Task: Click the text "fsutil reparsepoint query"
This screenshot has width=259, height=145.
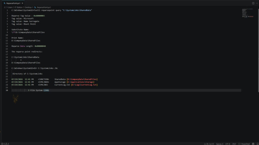Action: click(x=47, y=10)
